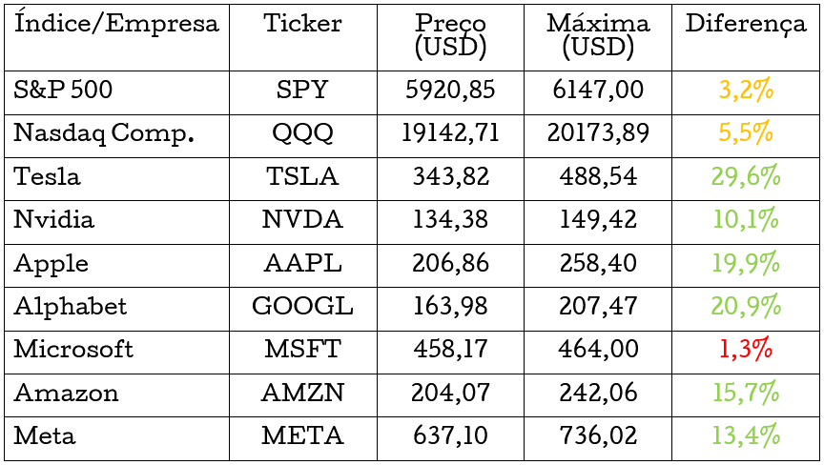
Task: Select the Nasdaq Comp. cell
Action: [x=103, y=134]
